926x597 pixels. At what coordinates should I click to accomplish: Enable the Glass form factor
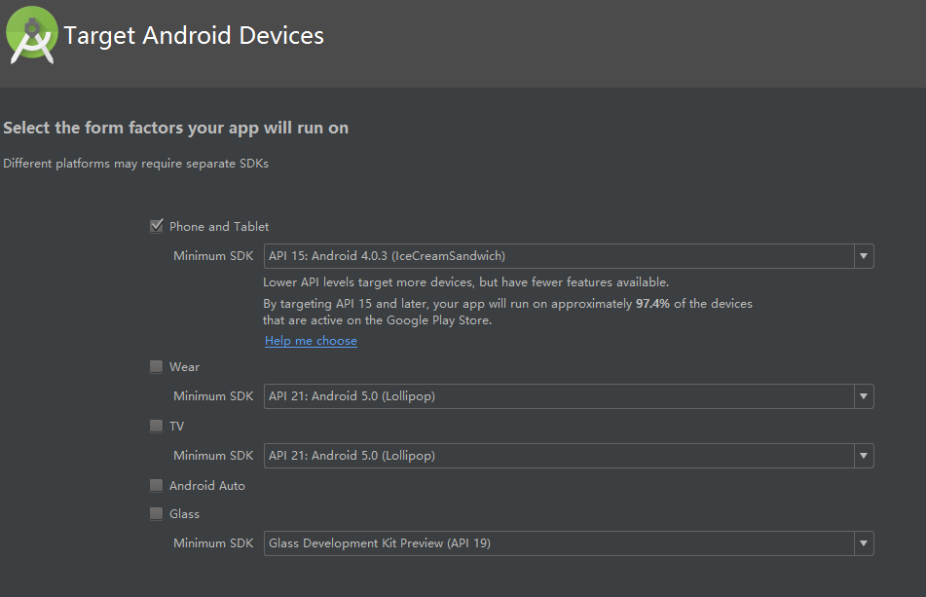click(x=156, y=513)
